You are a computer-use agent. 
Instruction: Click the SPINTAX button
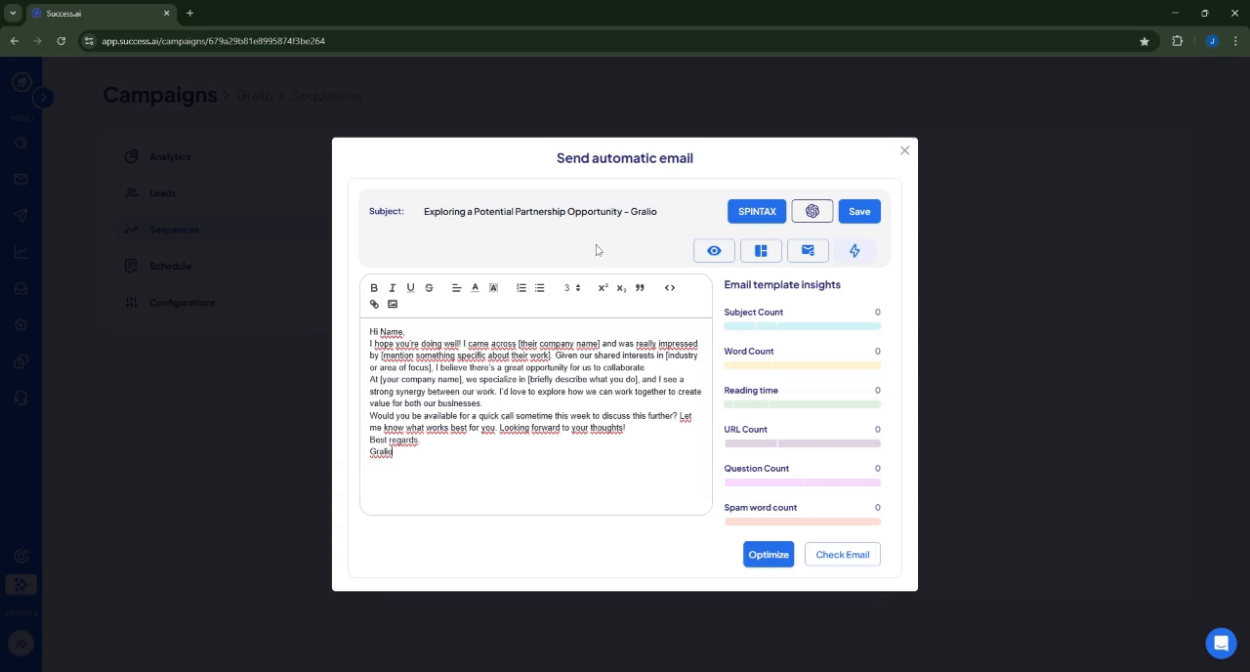click(x=757, y=212)
